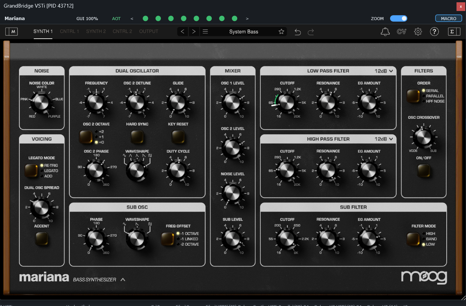Click the Low Pass Filter Resonance knob

pyautogui.click(x=328, y=102)
